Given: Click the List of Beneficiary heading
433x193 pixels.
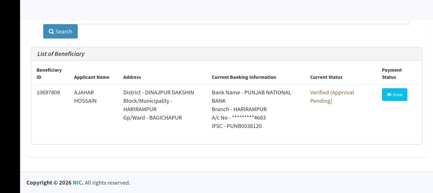Looking at the screenshot, I should pos(61,54).
